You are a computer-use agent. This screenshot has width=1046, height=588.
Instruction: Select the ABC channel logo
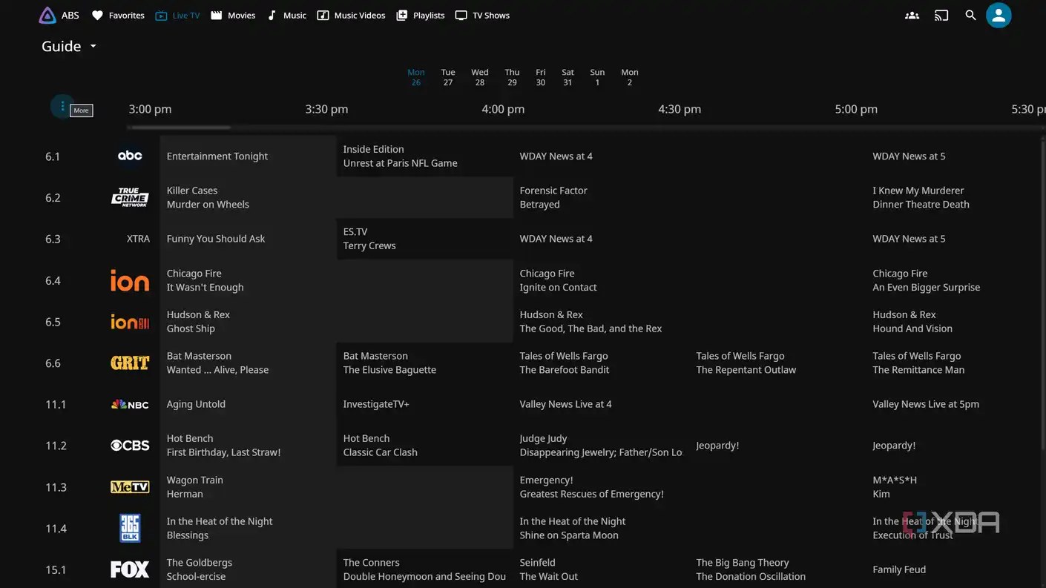[130, 156]
